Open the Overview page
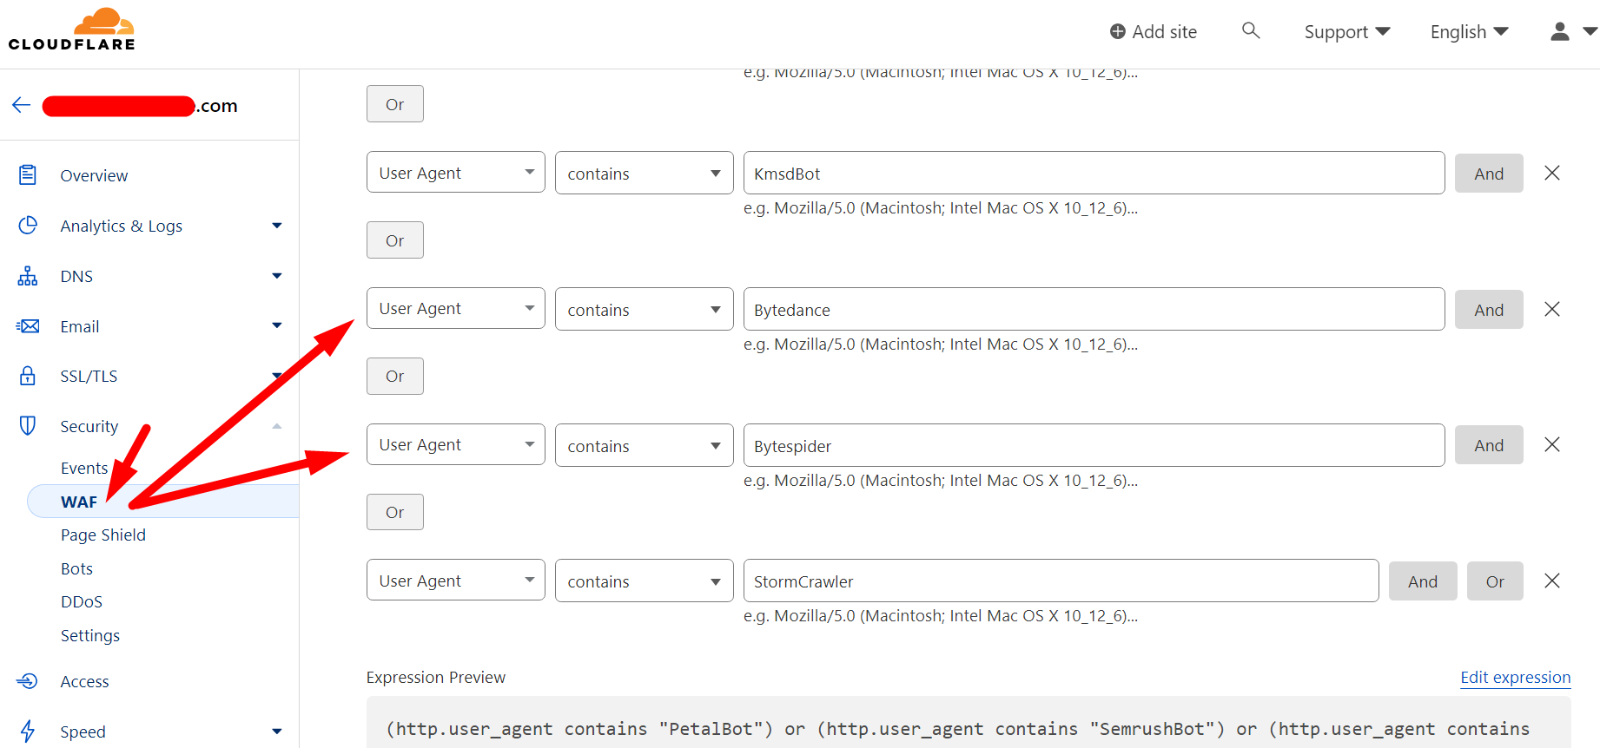 tap(94, 175)
